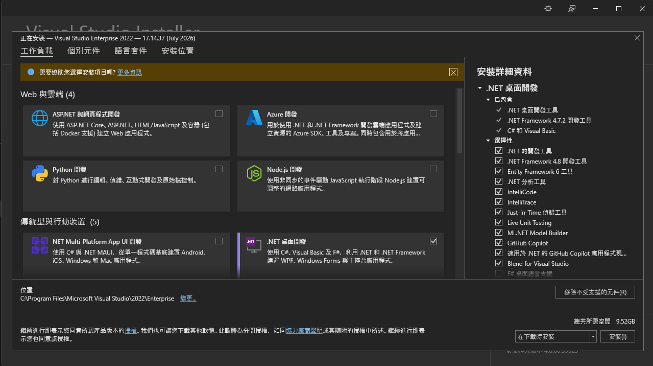Uncheck Blend for Visual Studio
Viewport: 653px width, 366px height.
pyautogui.click(x=499, y=263)
